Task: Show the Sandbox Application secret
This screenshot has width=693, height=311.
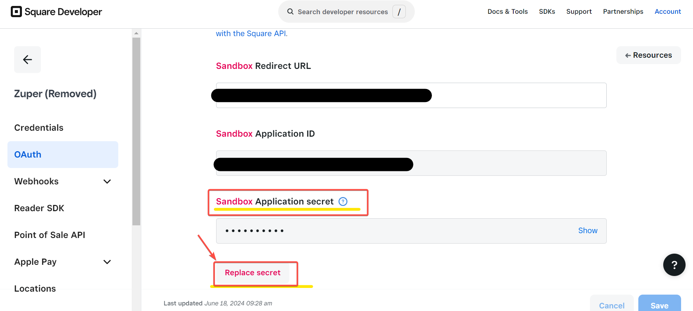Action: pos(587,231)
